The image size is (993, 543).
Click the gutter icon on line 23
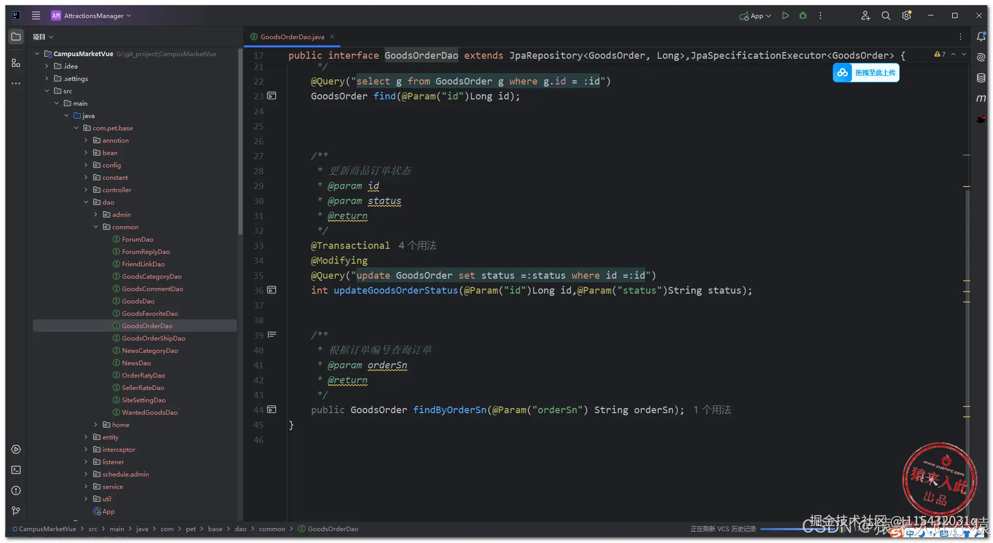pyautogui.click(x=272, y=96)
